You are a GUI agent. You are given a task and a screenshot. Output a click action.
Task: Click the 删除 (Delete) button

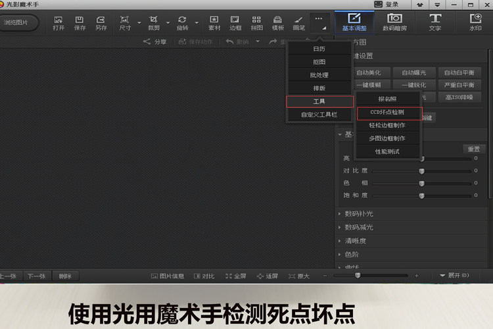tap(65, 276)
